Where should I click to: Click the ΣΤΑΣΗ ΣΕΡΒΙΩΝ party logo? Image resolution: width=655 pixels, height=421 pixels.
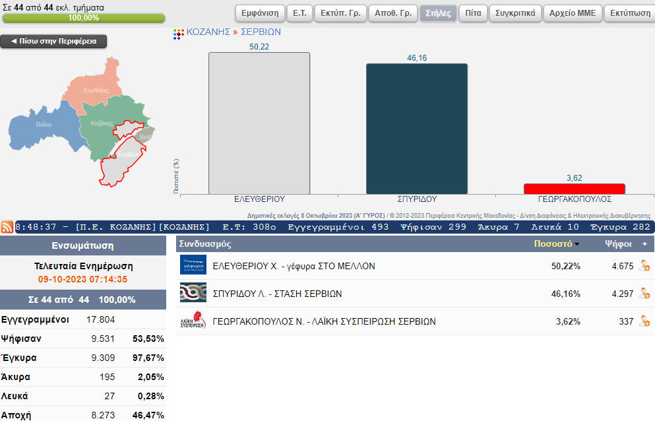[193, 293]
